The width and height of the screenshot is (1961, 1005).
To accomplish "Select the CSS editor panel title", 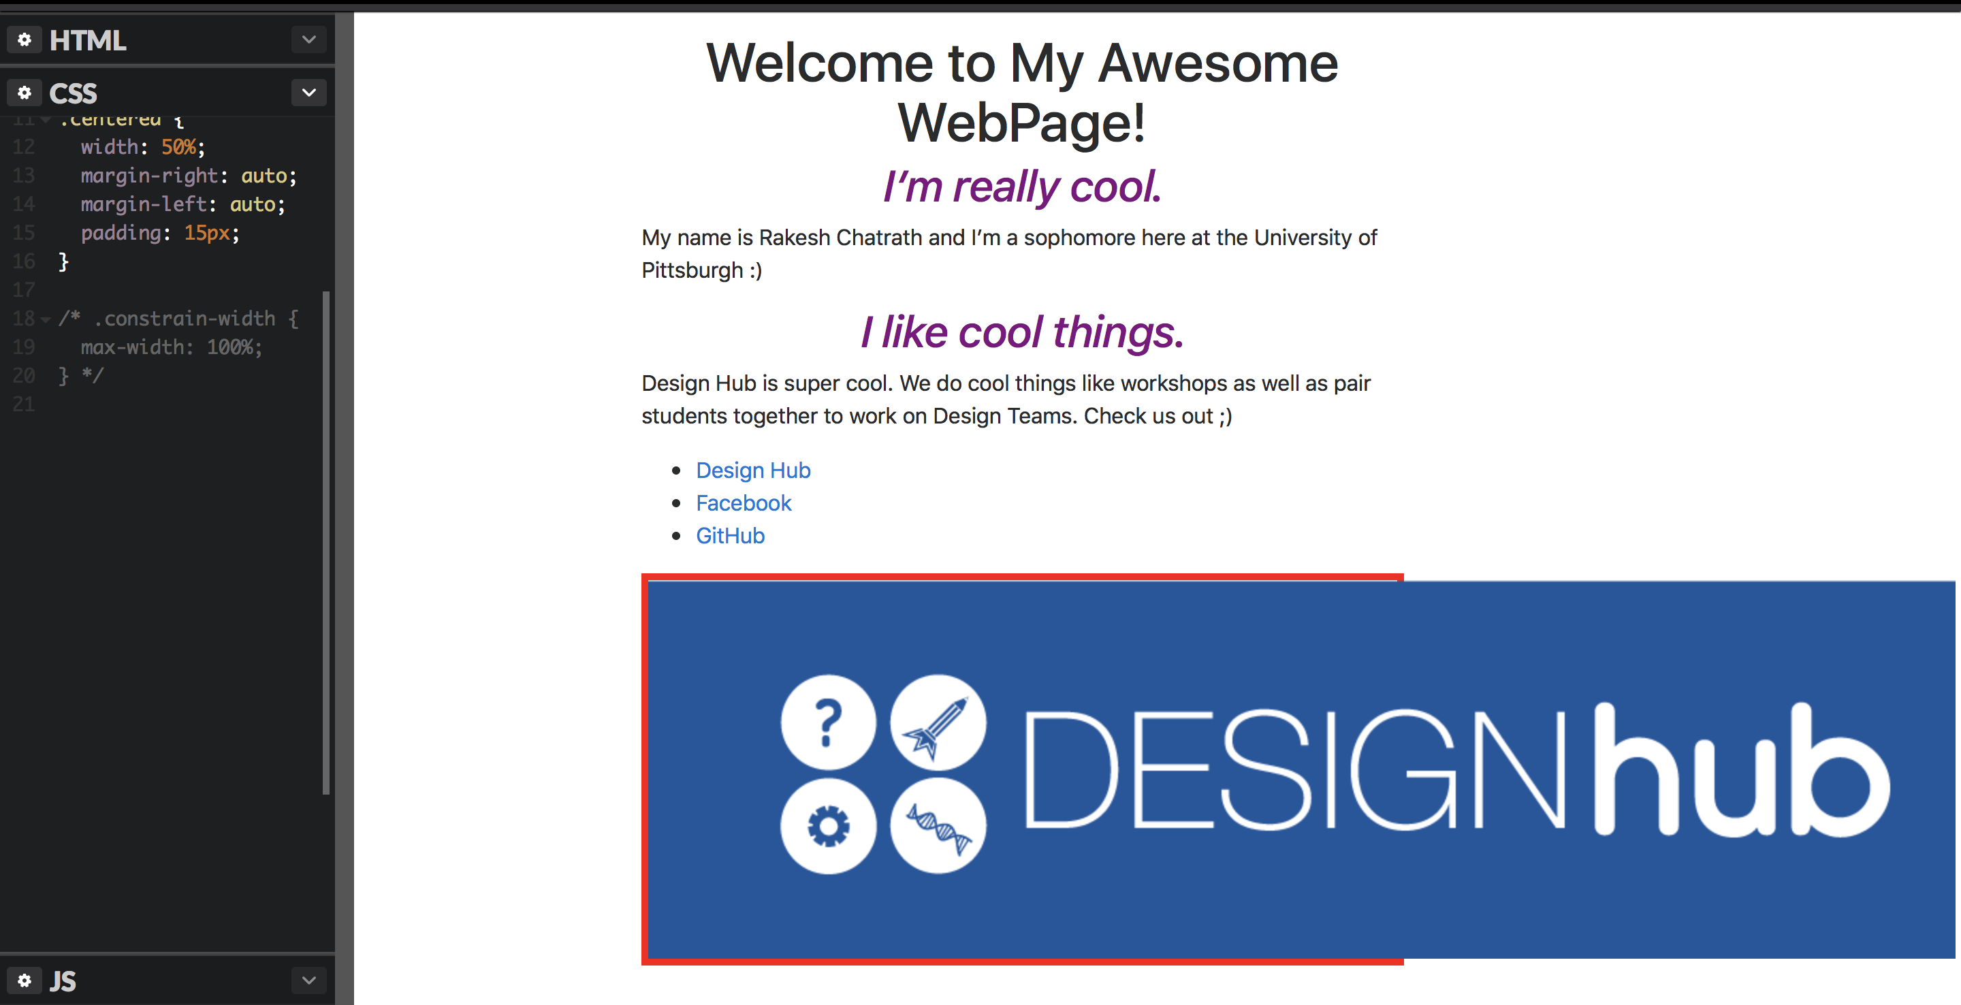I will click(73, 94).
